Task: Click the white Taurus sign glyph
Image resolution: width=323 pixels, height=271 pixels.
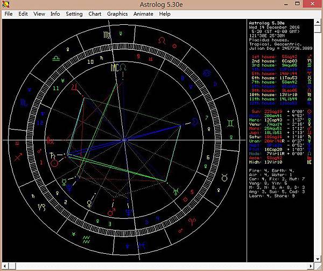Action: click(x=224, y=178)
